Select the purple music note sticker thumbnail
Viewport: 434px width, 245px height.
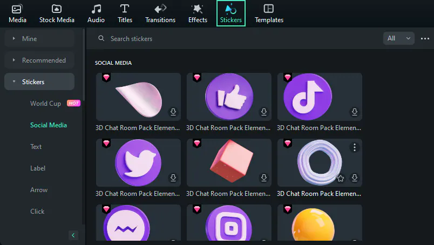click(320, 97)
